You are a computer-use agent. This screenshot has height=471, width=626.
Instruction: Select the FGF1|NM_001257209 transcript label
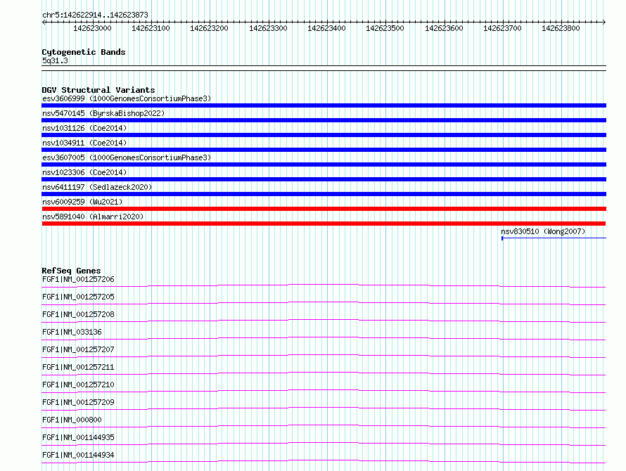pos(78,402)
